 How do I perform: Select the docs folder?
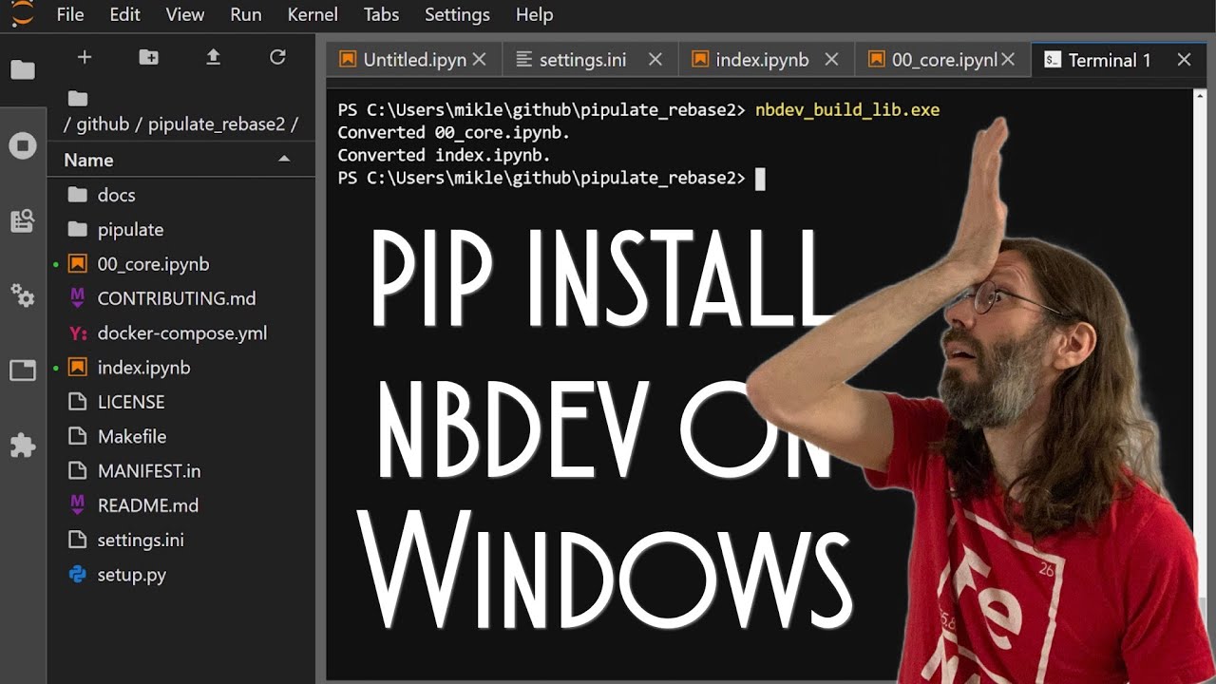(180, 195)
